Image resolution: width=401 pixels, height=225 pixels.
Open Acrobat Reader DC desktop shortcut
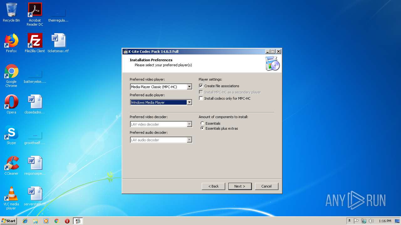tap(35, 14)
